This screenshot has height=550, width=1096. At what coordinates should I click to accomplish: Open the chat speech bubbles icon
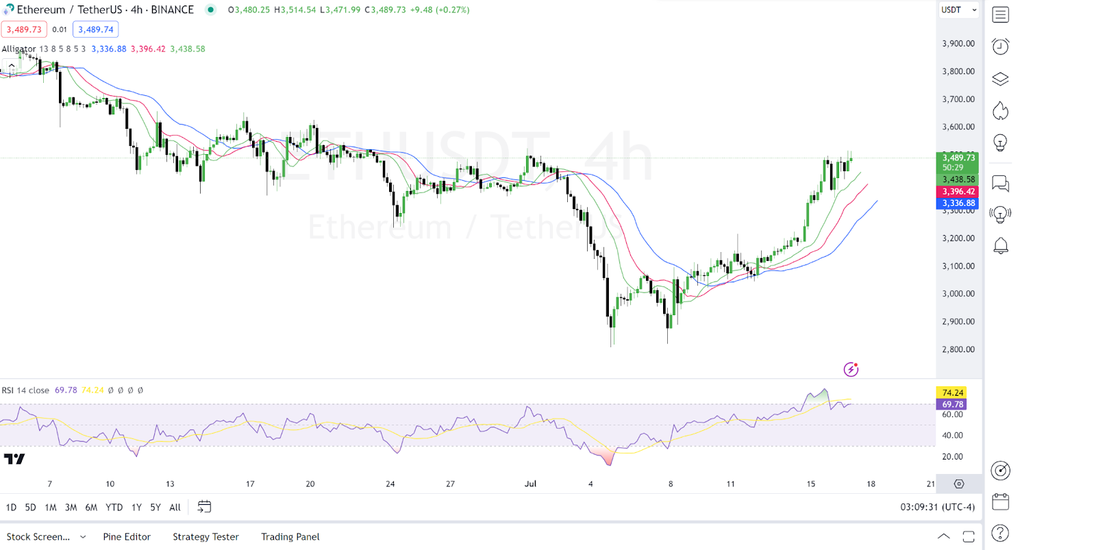1000,183
